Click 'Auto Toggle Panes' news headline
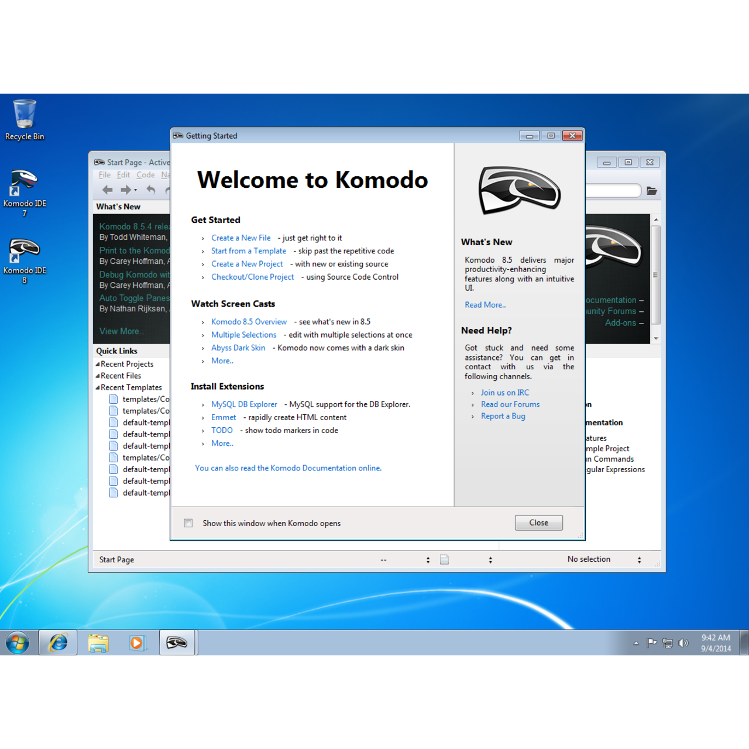This screenshot has height=749, width=749. [x=134, y=298]
